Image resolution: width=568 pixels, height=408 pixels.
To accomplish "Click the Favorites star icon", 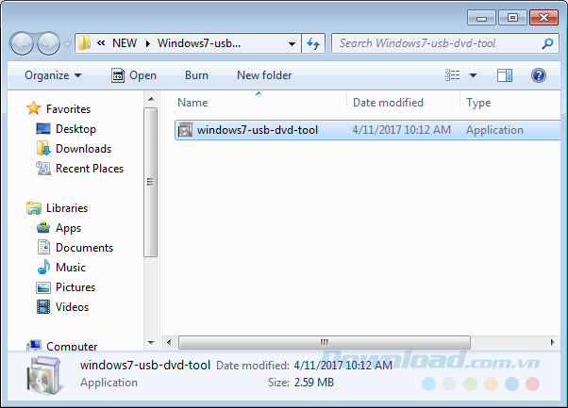I will (x=33, y=108).
